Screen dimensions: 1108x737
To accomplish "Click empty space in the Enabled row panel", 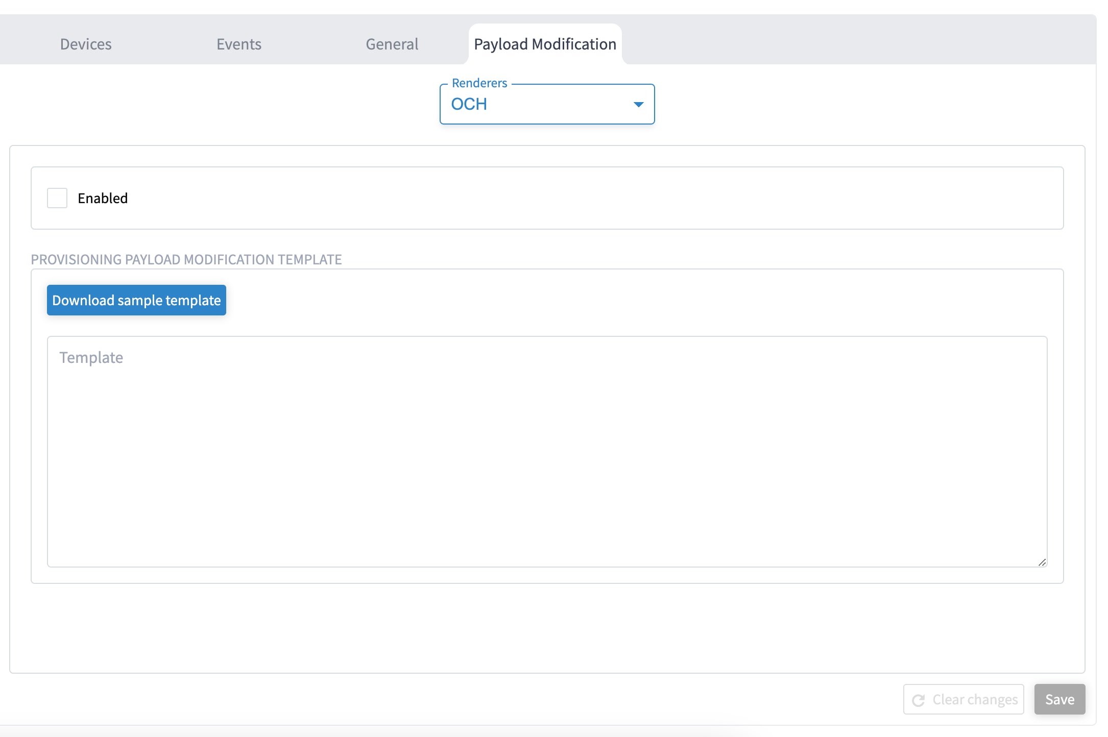I will (613, 198).
